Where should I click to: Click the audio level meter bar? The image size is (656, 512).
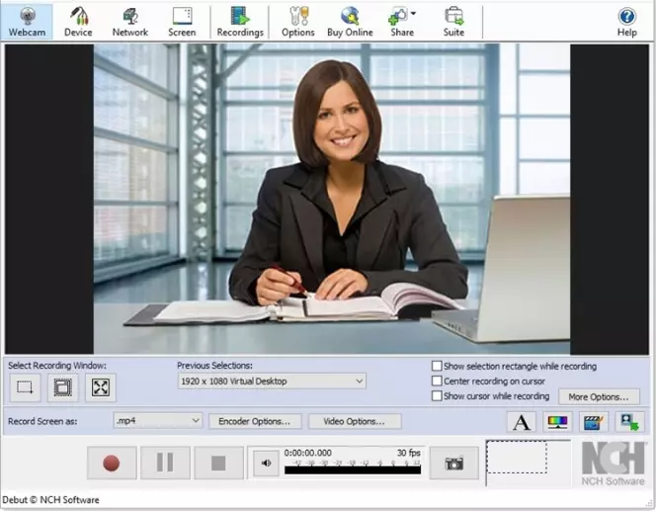(x=353, y=470)
